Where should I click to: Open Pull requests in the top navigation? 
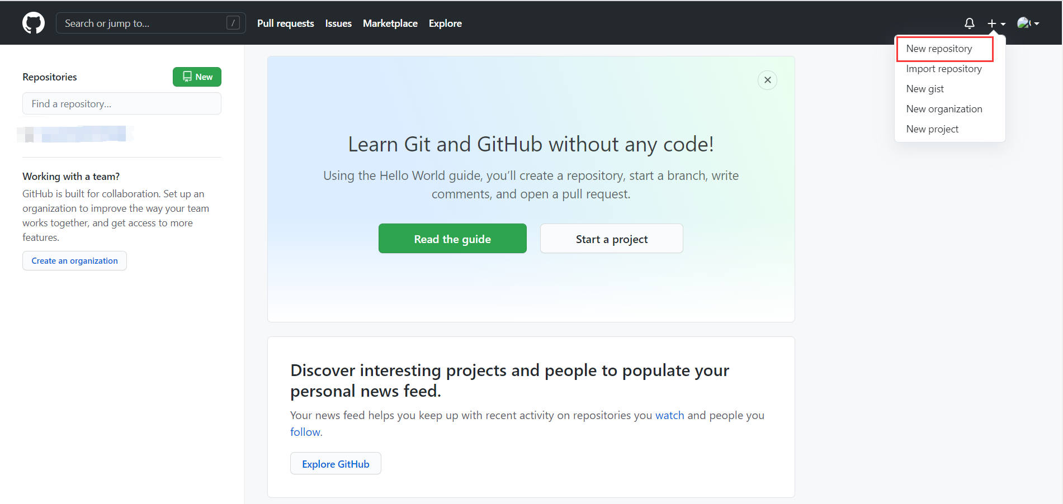click(x=286, y=23)
